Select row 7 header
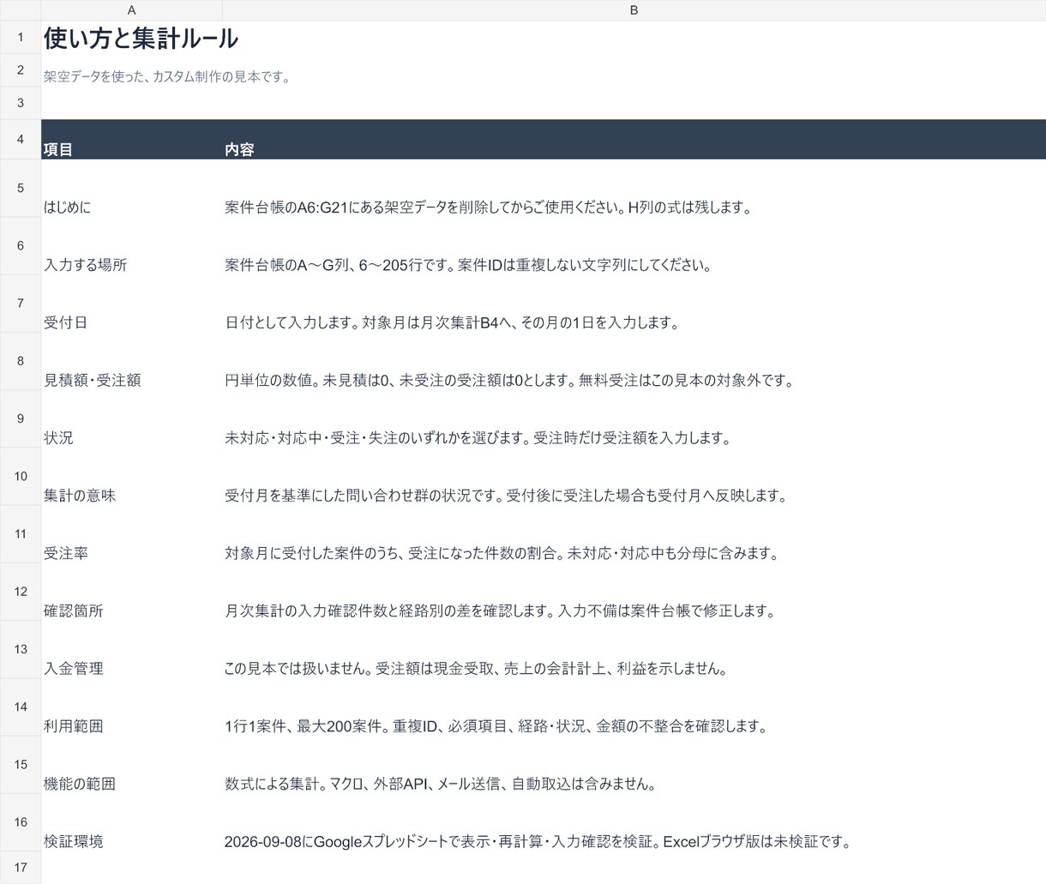 click(21, 303)
